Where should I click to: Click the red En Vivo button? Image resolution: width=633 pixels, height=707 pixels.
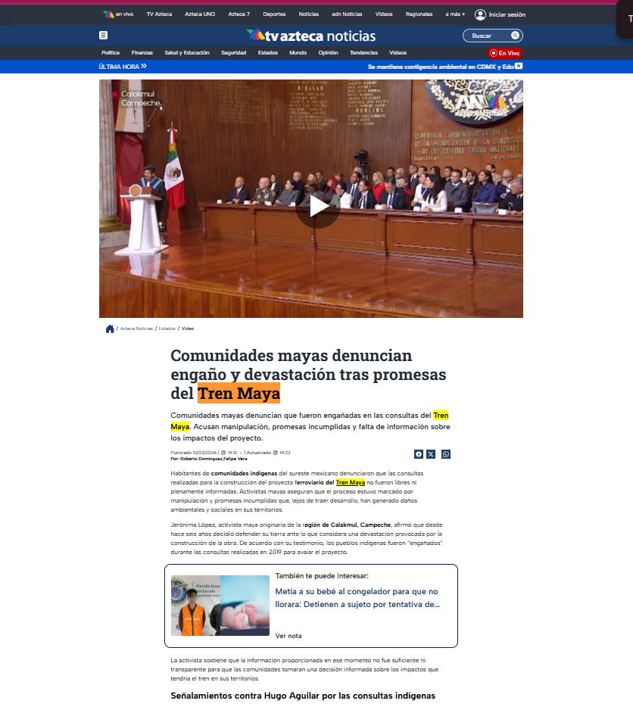[505, 53]
